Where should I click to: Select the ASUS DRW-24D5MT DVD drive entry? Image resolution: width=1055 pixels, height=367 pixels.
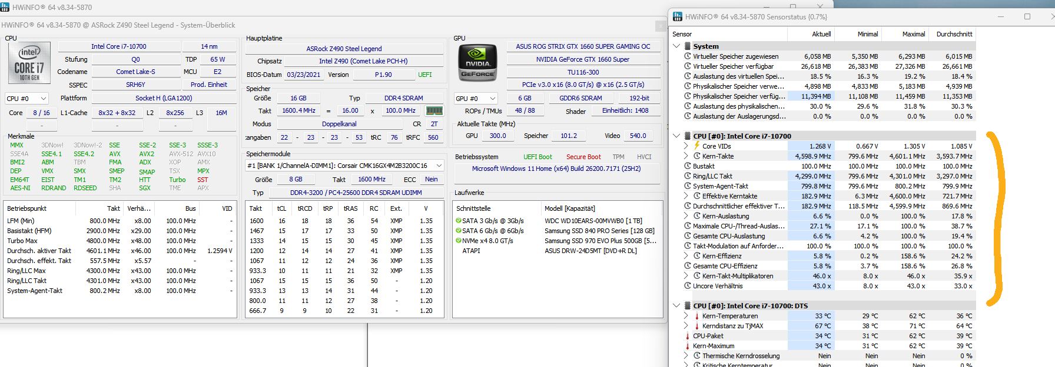click(x=556, y=251)
